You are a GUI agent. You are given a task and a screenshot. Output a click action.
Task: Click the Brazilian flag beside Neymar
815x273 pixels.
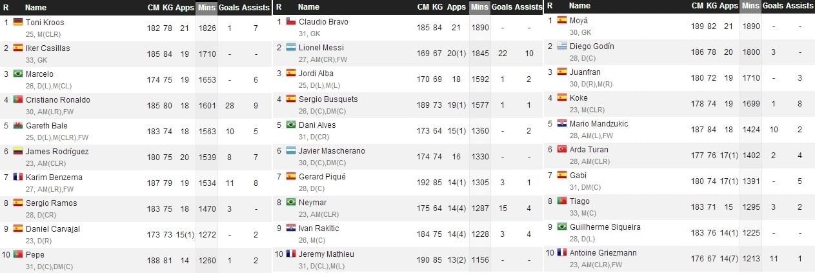290,202
